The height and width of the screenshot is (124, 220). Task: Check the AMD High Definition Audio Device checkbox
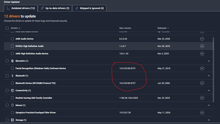click(x=12, y=54)
